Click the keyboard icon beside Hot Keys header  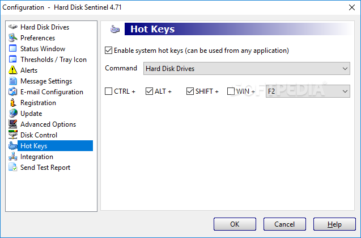115,29
